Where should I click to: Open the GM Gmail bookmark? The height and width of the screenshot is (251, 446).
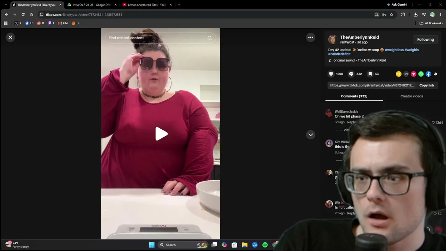63,23
